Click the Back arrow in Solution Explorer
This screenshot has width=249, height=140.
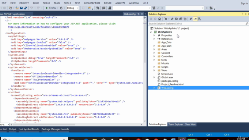(151, 19)
